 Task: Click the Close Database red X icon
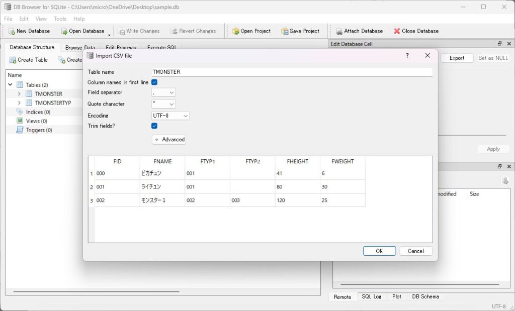(397, 31)
